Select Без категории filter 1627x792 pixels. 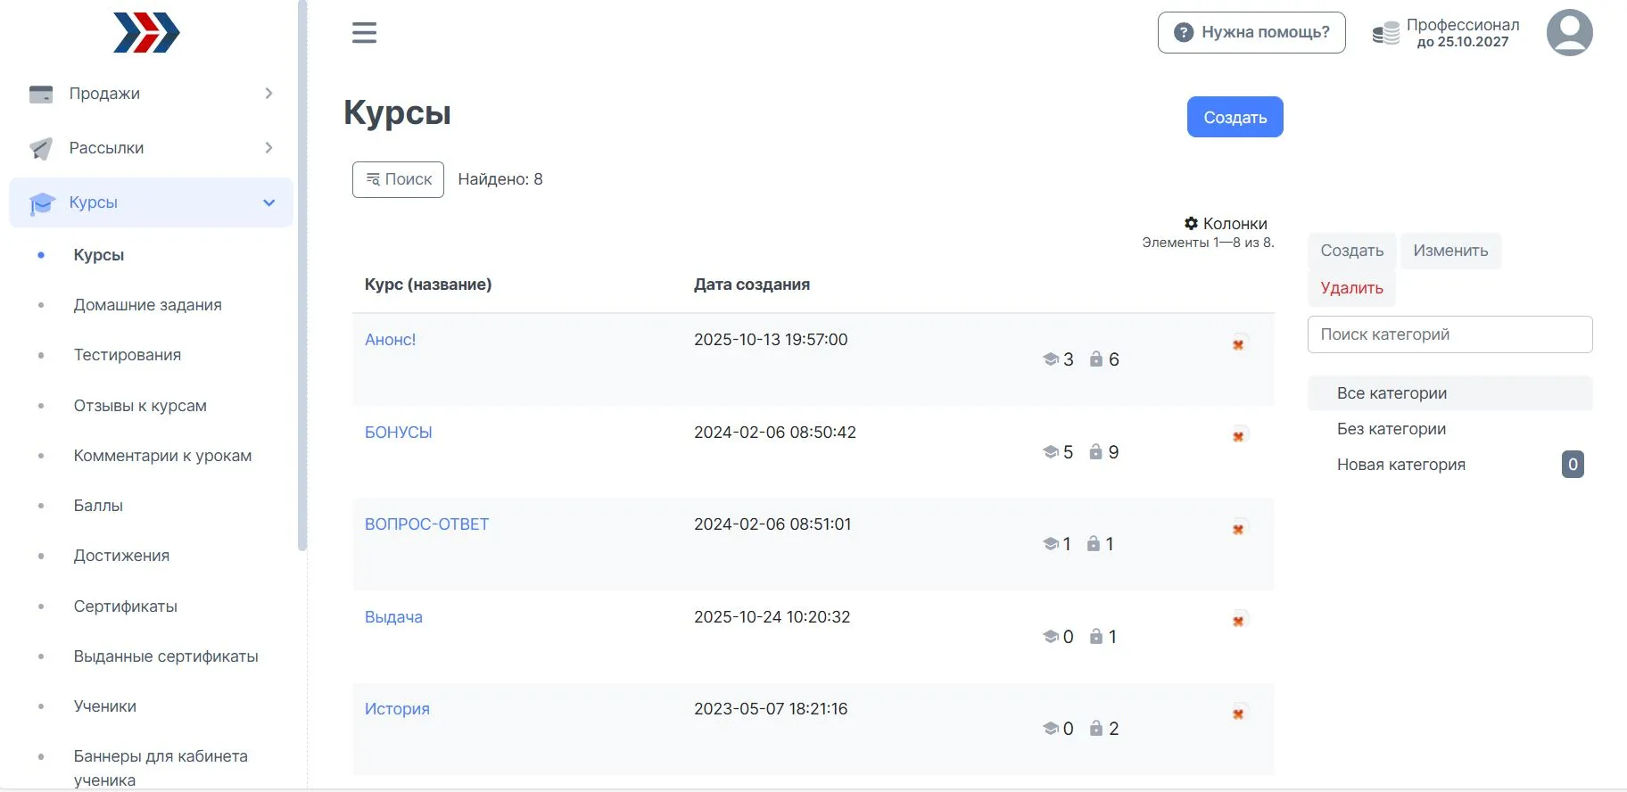(x=1391, y=429)
